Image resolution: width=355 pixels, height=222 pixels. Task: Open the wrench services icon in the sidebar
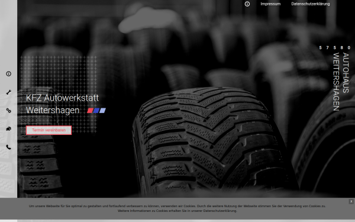[9, 92]
